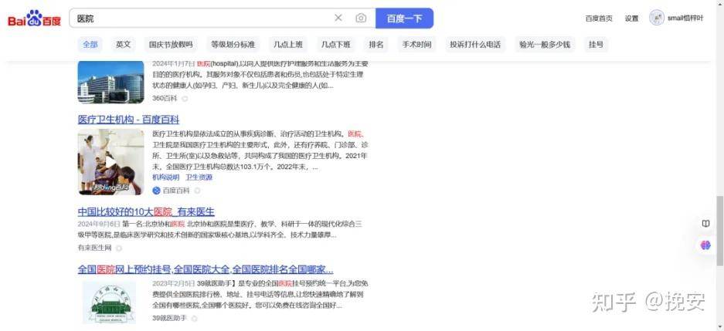The width and height of the screenshot is (724, 331).
Task: Click the icon next to 39就医助手 source
Action: point(195,318)
